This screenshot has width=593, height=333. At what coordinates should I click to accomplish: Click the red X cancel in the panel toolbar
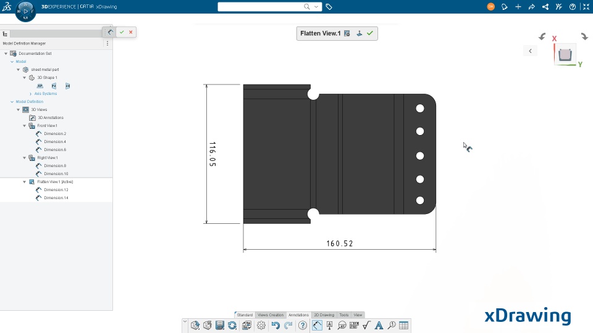point(131,32)
